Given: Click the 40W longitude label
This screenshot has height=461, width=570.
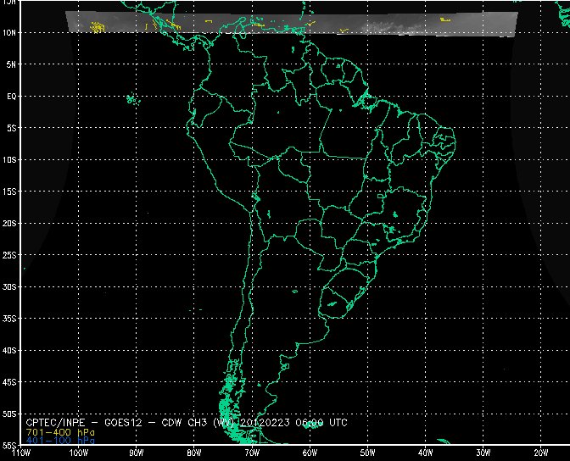Looking at the screenshot, I should tap(425, 453).
